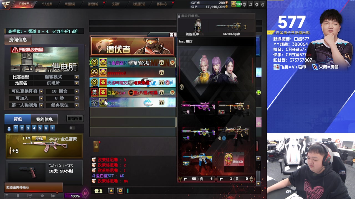Select bag slot 5
The height and width of the screenshot is (199, 355).
point(40,128)
